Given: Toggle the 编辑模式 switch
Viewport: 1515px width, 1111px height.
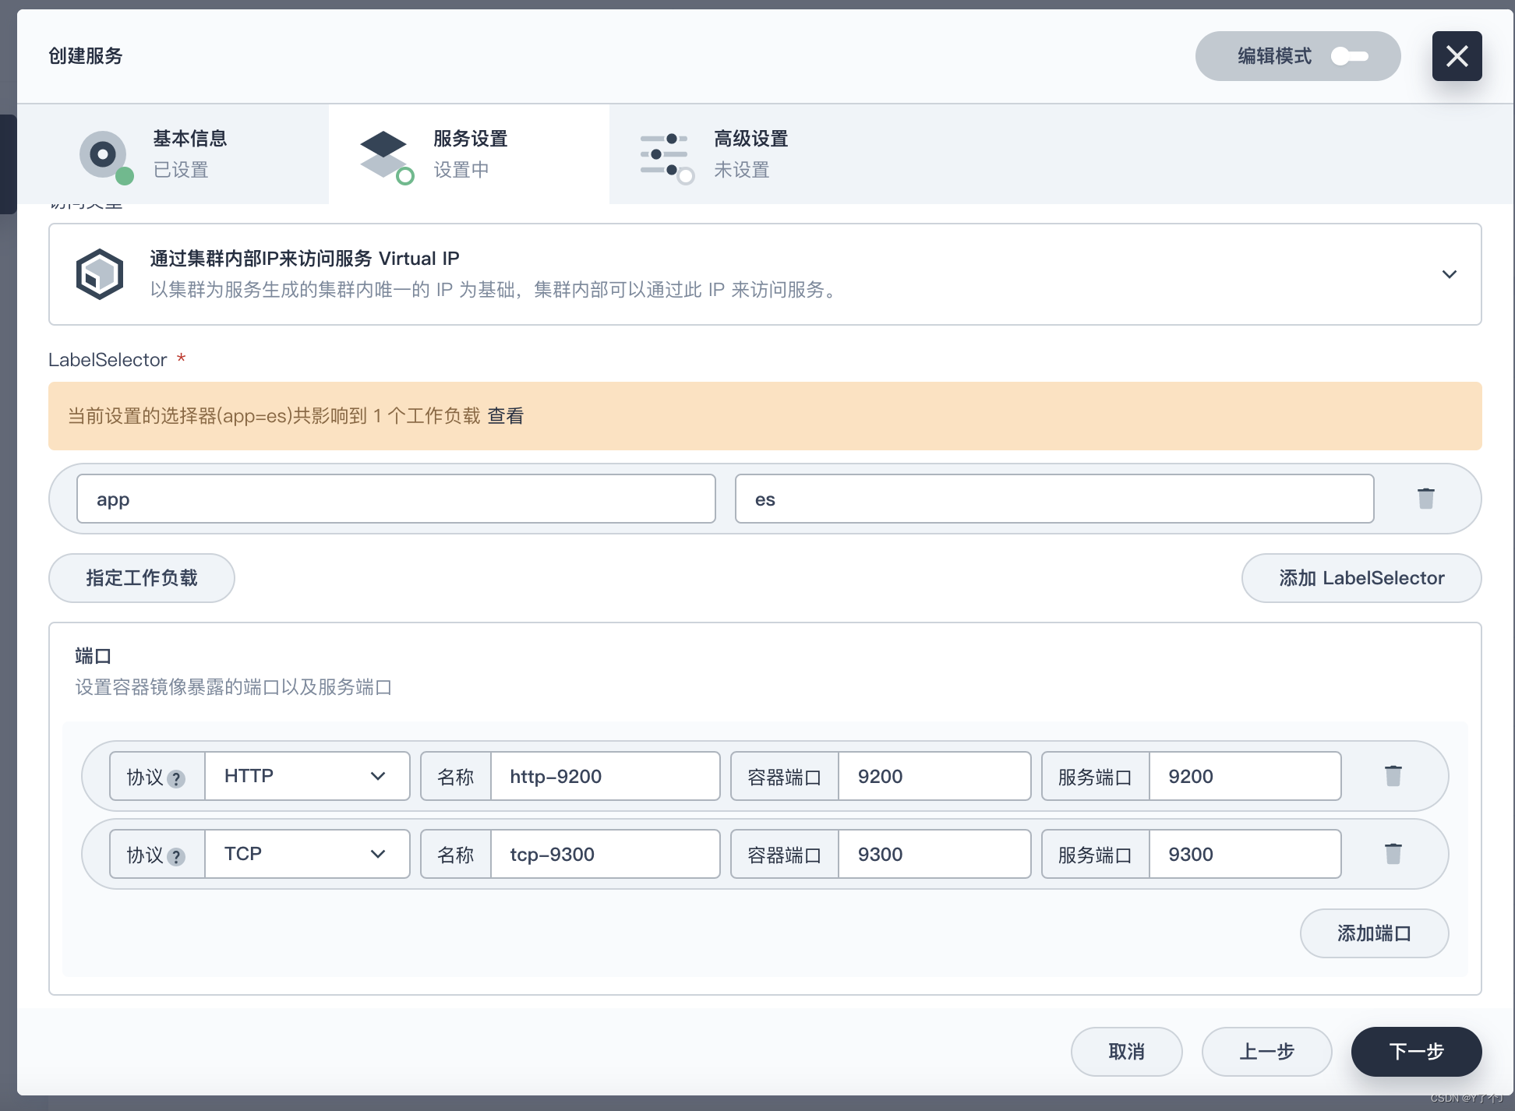Looking at the screenshot, I should pos(1350,56).
